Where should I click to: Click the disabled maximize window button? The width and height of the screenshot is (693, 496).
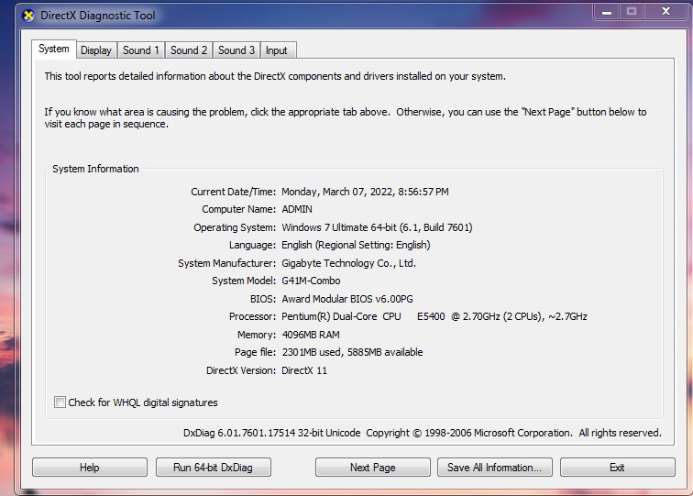(632, 12)
